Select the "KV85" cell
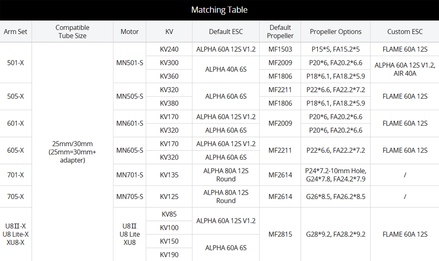The height and width of the screenshot is (261, 439). tap(169, 214)
